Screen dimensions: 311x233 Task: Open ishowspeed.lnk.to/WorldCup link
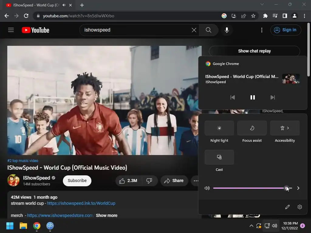81,203
